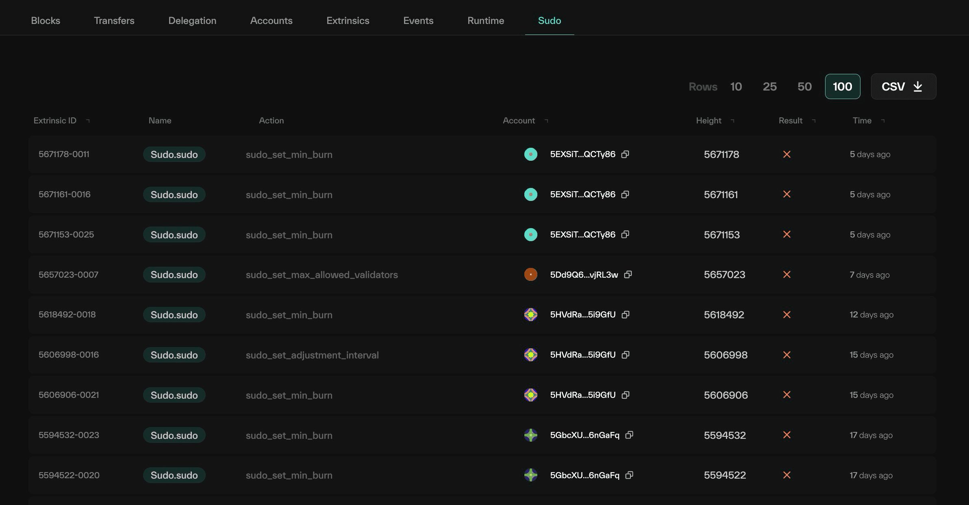
Task: Open the Transfers tab
Action: click(x=114, y=21)
